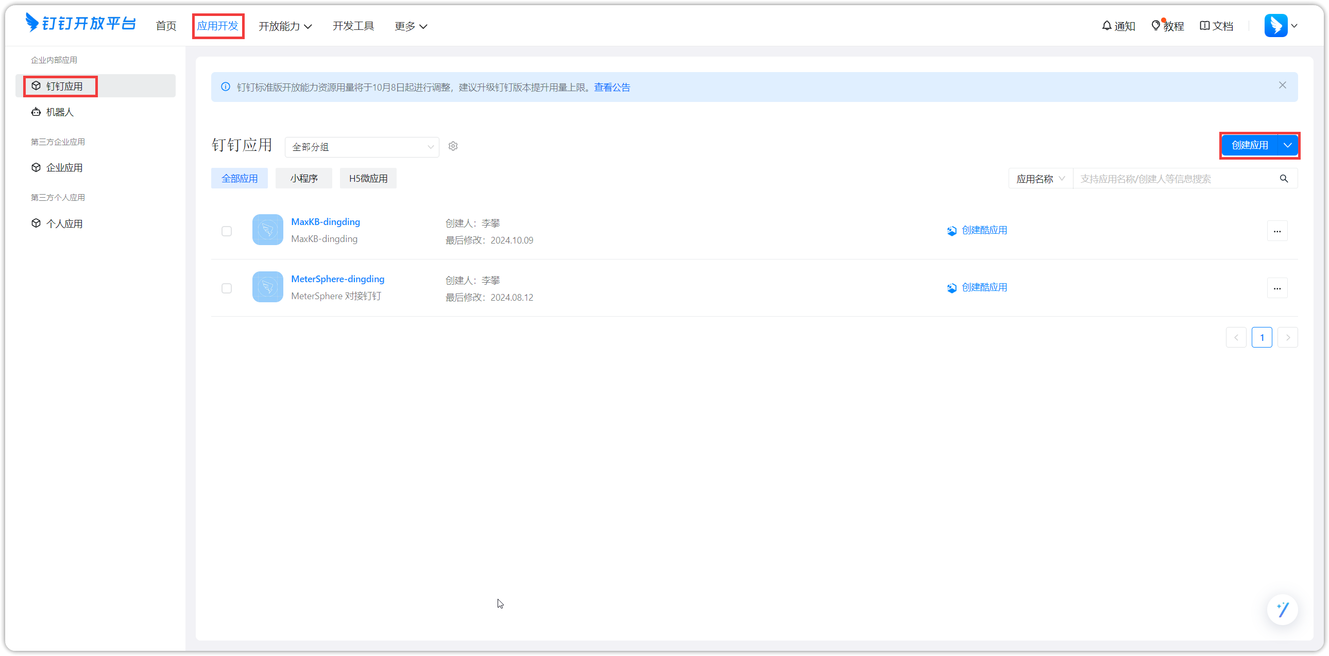
Task: Select page 1 in pagination
Action: (x=1262, y=338)
